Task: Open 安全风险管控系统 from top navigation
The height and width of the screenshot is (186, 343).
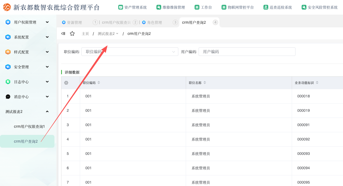Action: click(320, 7)
